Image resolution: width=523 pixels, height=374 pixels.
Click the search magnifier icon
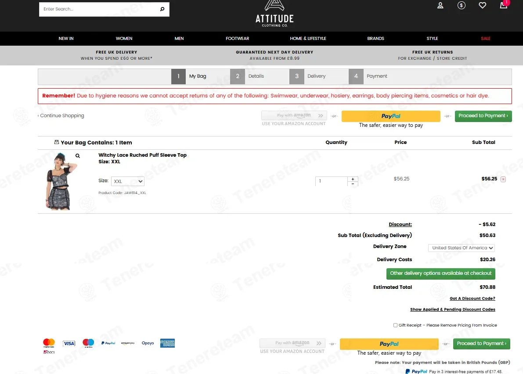click(162, 9)
